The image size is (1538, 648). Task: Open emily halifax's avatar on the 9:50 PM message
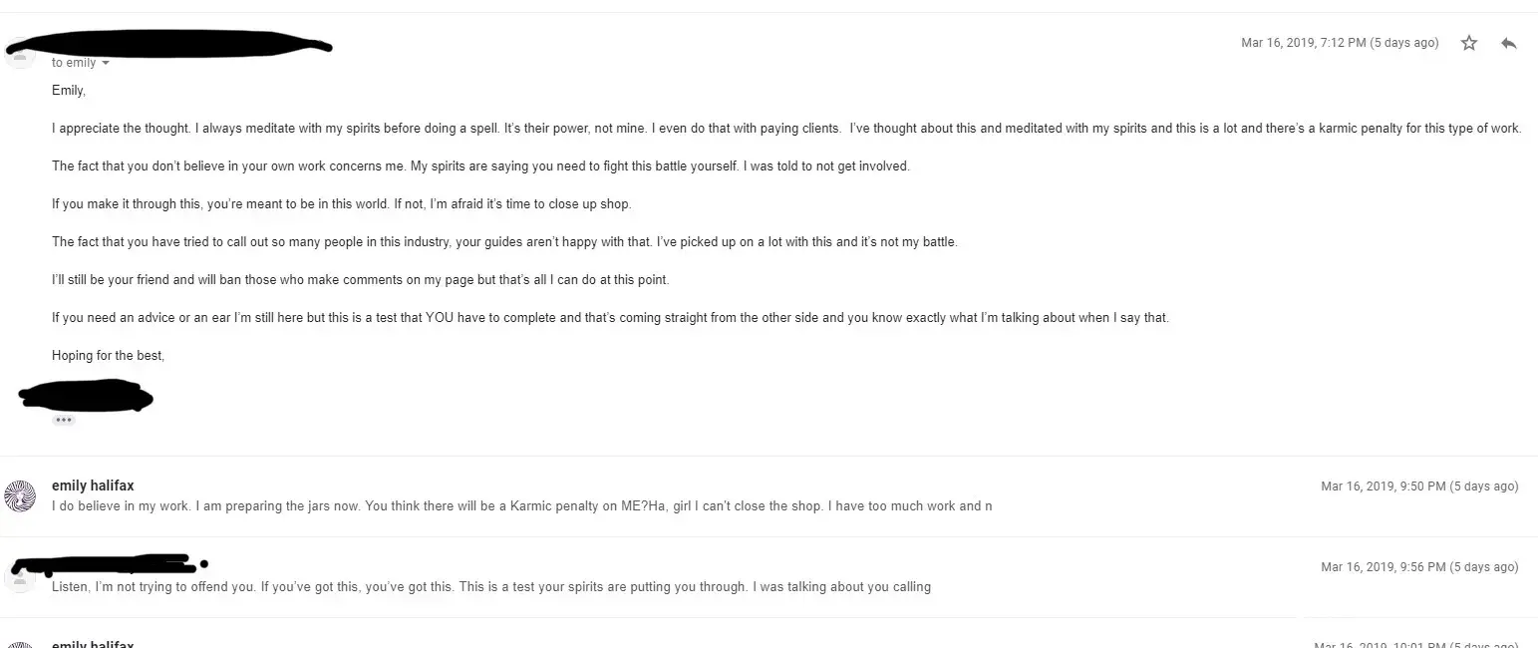20,495
